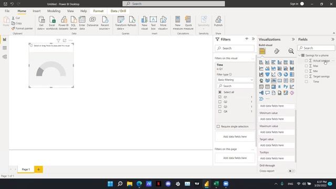This screenshot has height=189, width=336.
Task: Select the scatter chart visual
Action: (x=274, y=75)
